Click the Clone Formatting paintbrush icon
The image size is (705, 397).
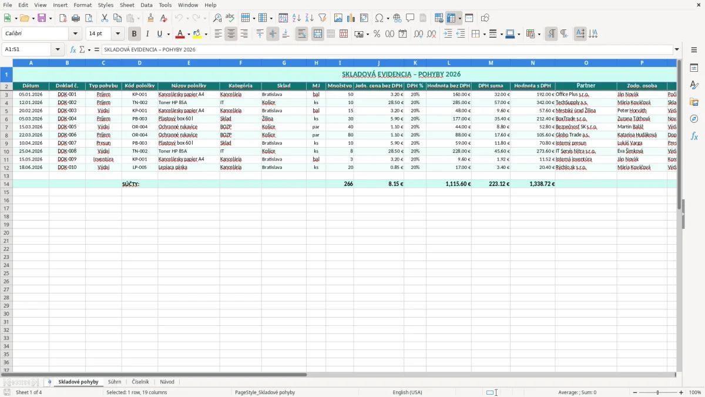tap(151, 18)
